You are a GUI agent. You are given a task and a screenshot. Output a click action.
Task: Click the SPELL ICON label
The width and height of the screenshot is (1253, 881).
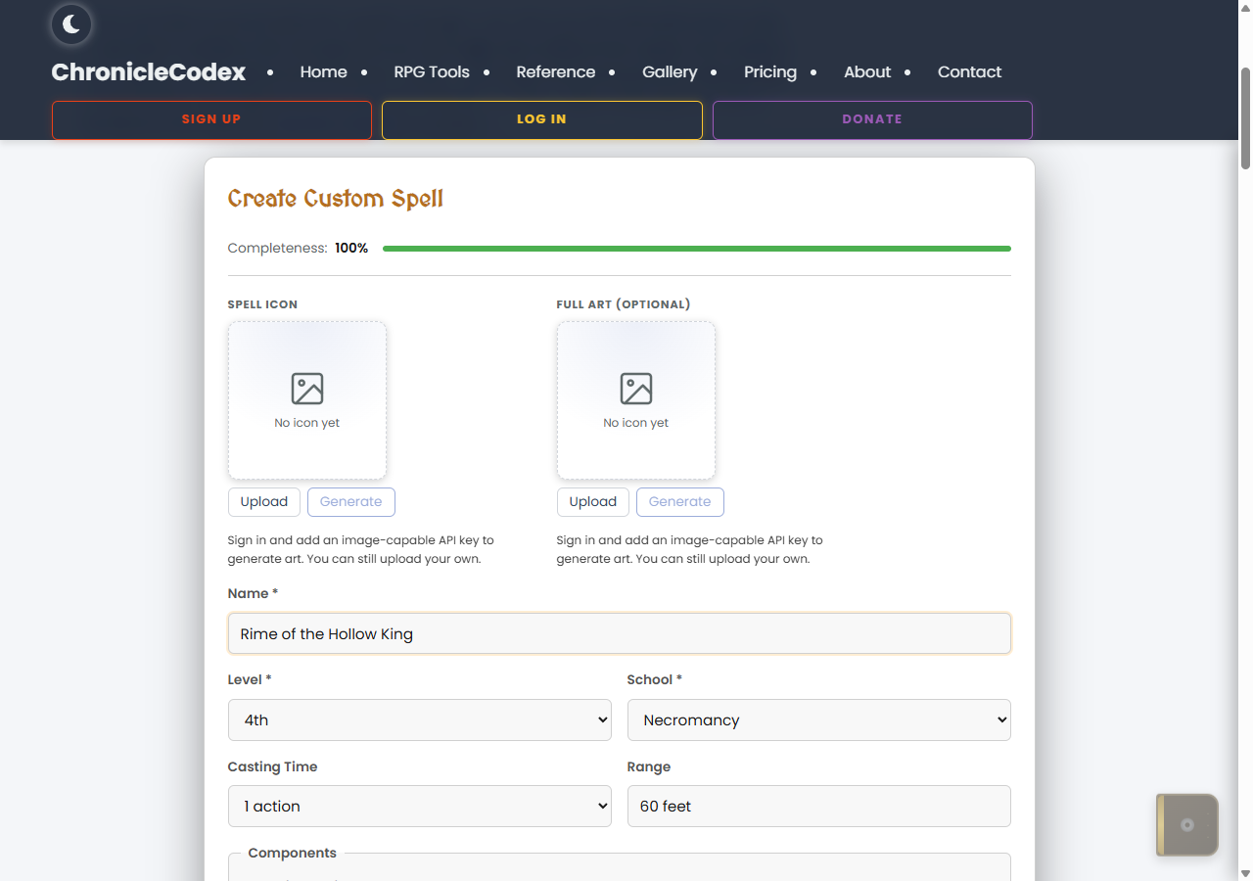[x=262, y=304]
